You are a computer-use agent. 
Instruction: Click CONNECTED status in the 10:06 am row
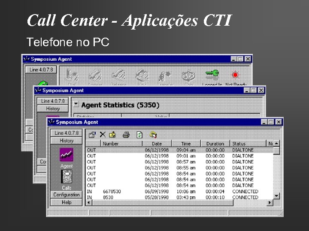tap(245, 192)
